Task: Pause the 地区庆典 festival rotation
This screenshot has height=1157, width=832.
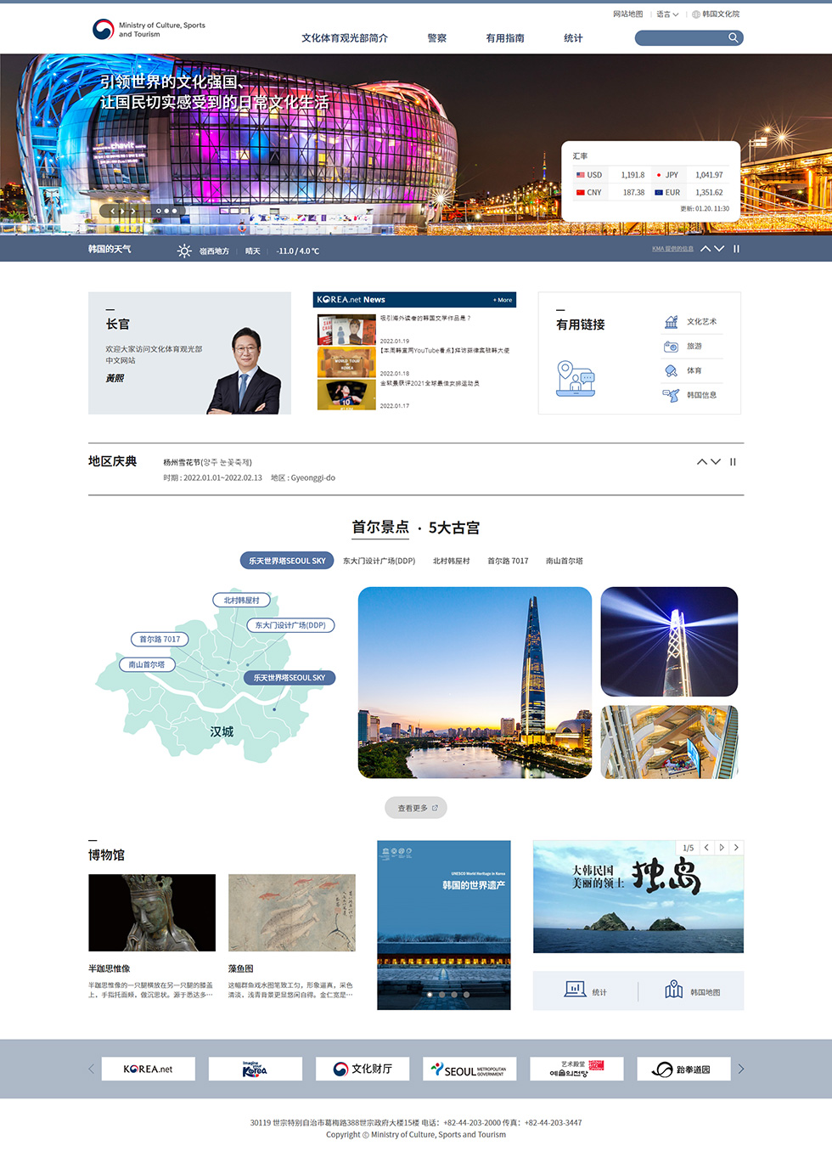Action: 733,462
